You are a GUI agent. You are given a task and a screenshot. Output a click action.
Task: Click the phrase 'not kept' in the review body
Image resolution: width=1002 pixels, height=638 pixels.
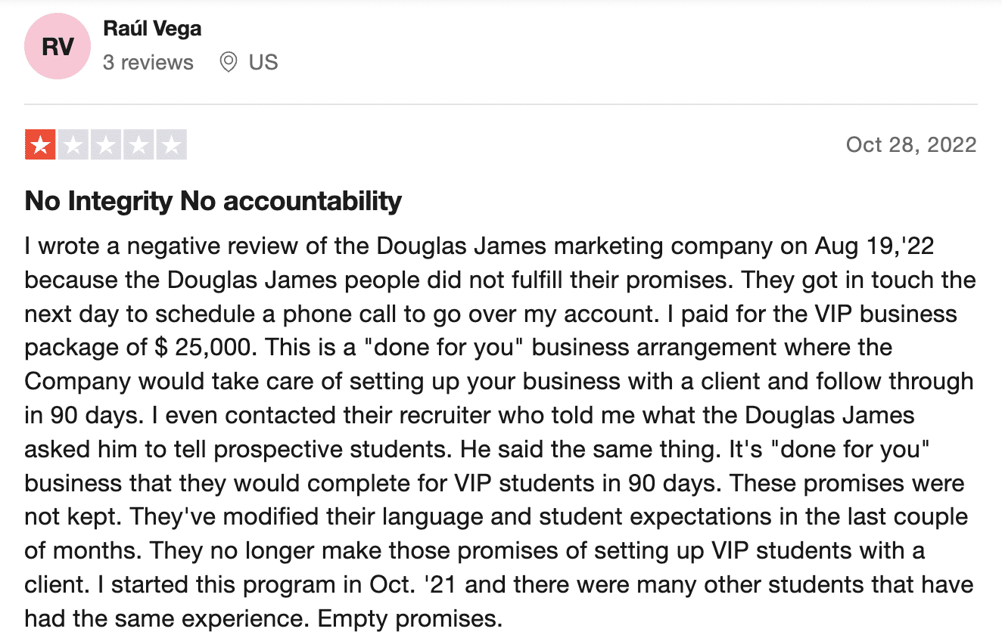[x=73, y=518]
